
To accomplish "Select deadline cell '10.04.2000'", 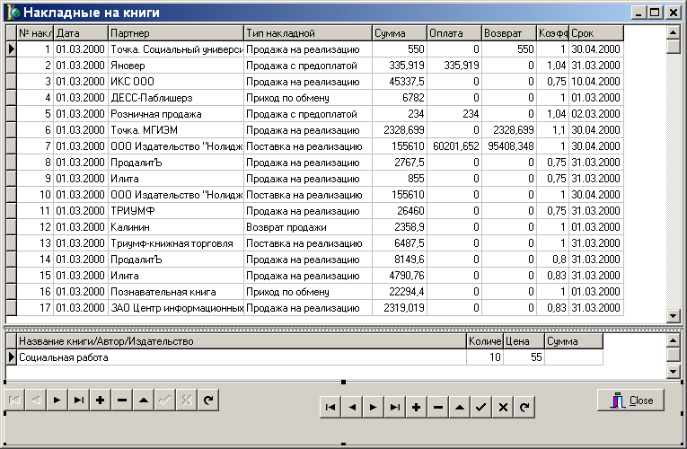I will coord(596,82).
